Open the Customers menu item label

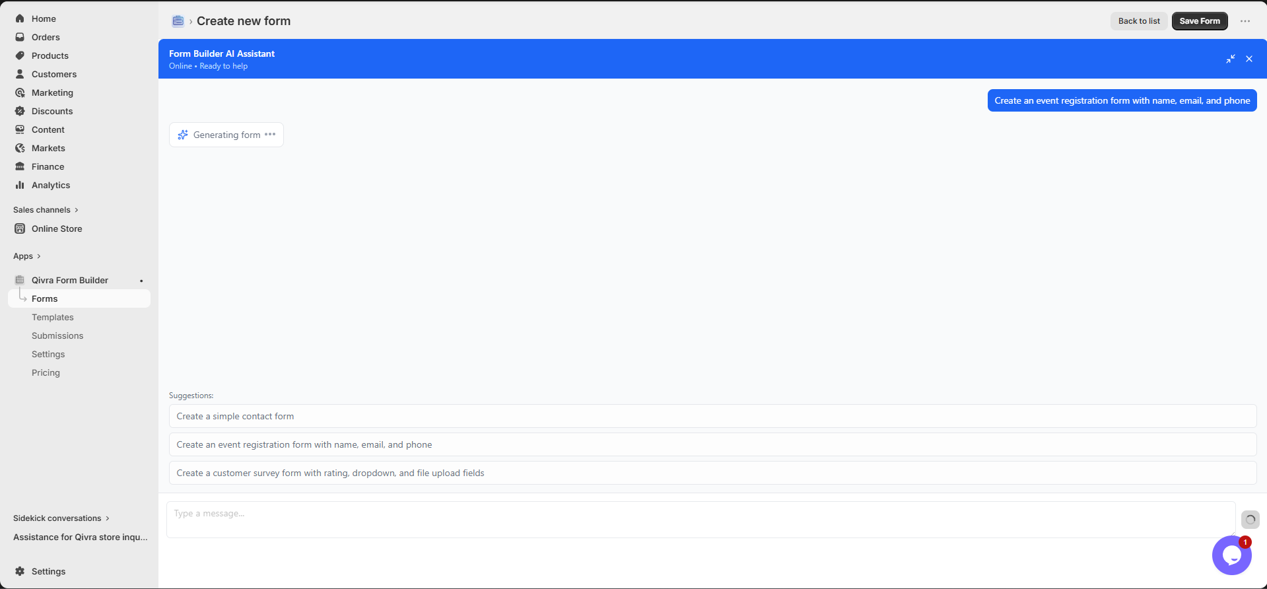pyautogui.click(x=54, y=74)
